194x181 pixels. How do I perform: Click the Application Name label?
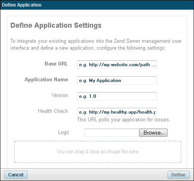click(x=46, y=80)
